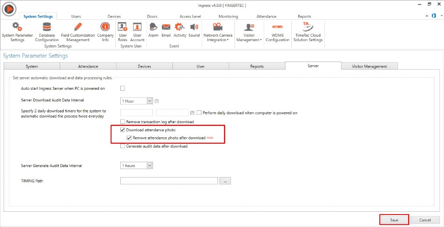444x227 pixels.
Task: Click the TIMING Path text field
Action: click(x=169, y=181)
